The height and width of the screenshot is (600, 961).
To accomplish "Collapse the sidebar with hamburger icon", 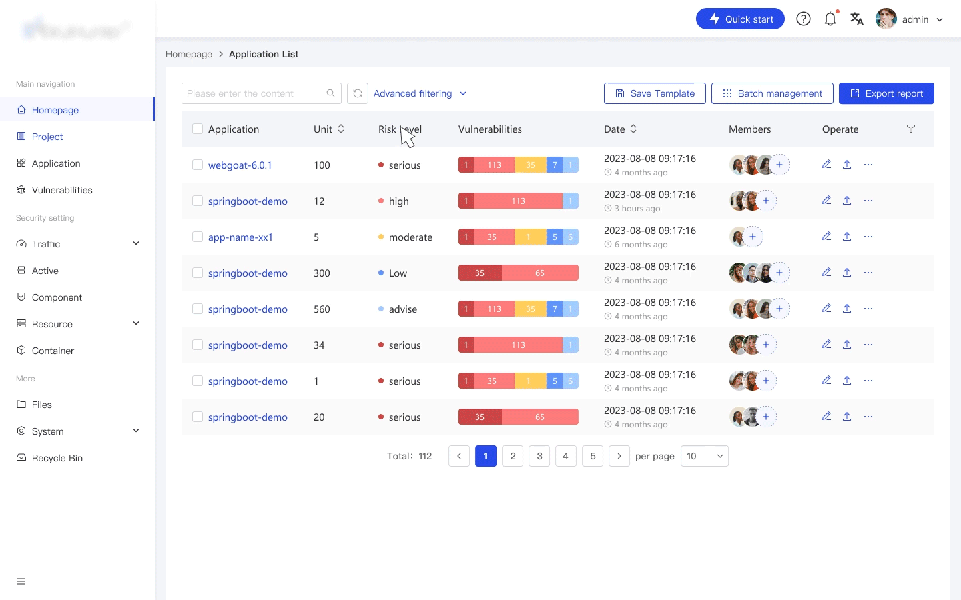I will pos(21,581).
